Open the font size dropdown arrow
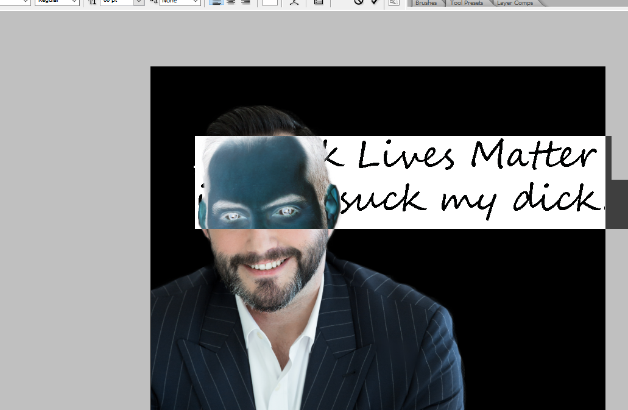The image size is (628, 410). tap(139, 2)
